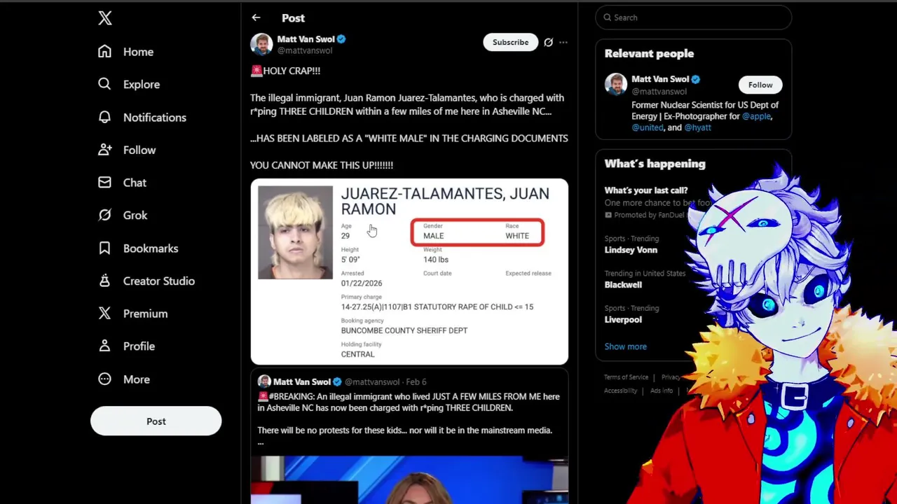The image size is (897, 504).
Task: Click the X logo icon
Action: (x=105, y=18)
